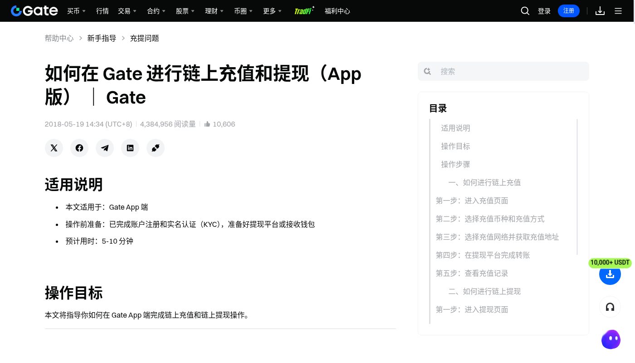Share the article via Telegram
Viewport: 635px width, 363px height.
pos(105,148)
